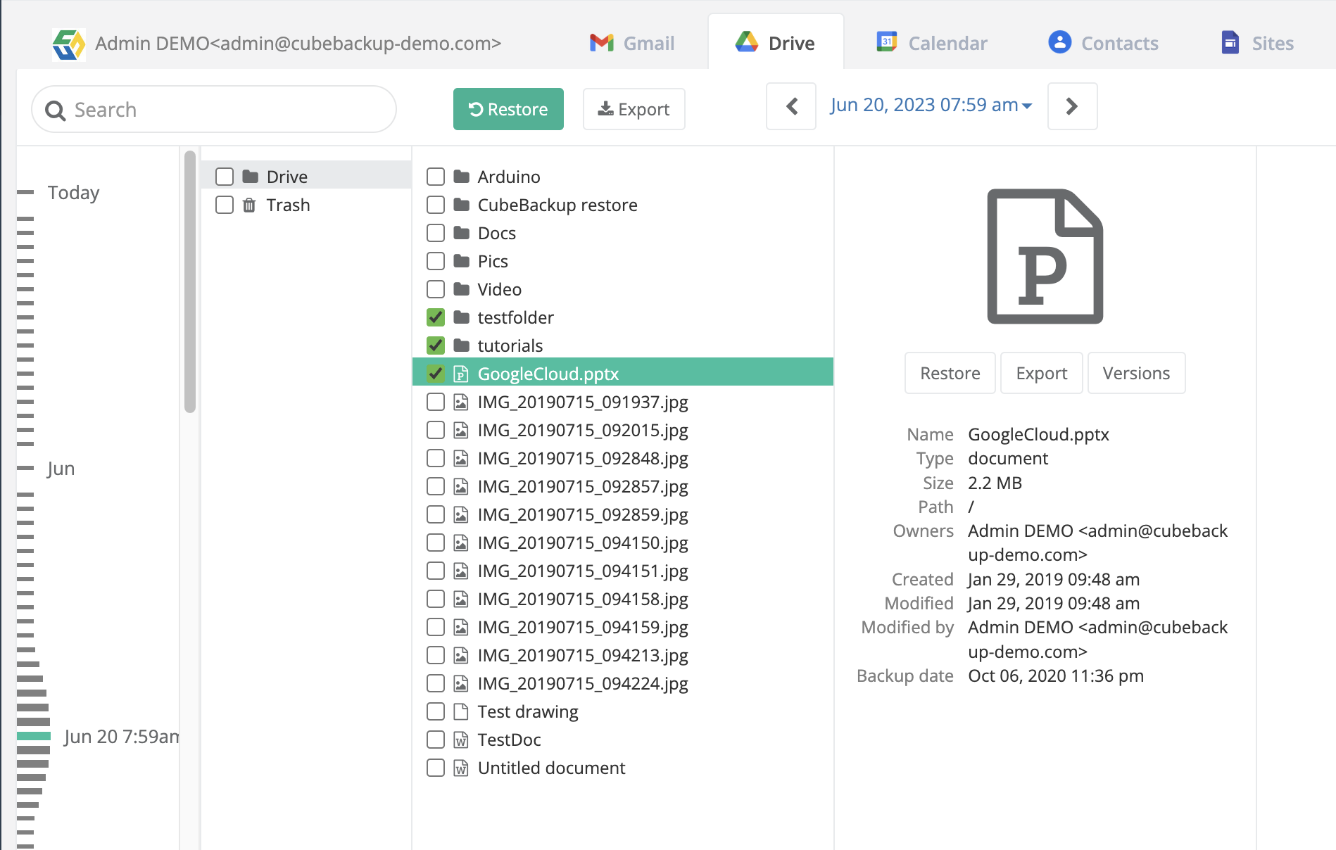Click the PowerPoint file preview icon

point(1044,258)
